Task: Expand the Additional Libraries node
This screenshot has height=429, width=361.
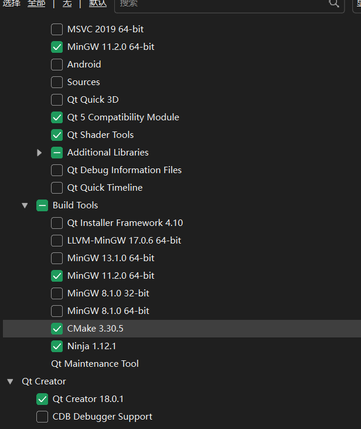Action: (39, 153)
